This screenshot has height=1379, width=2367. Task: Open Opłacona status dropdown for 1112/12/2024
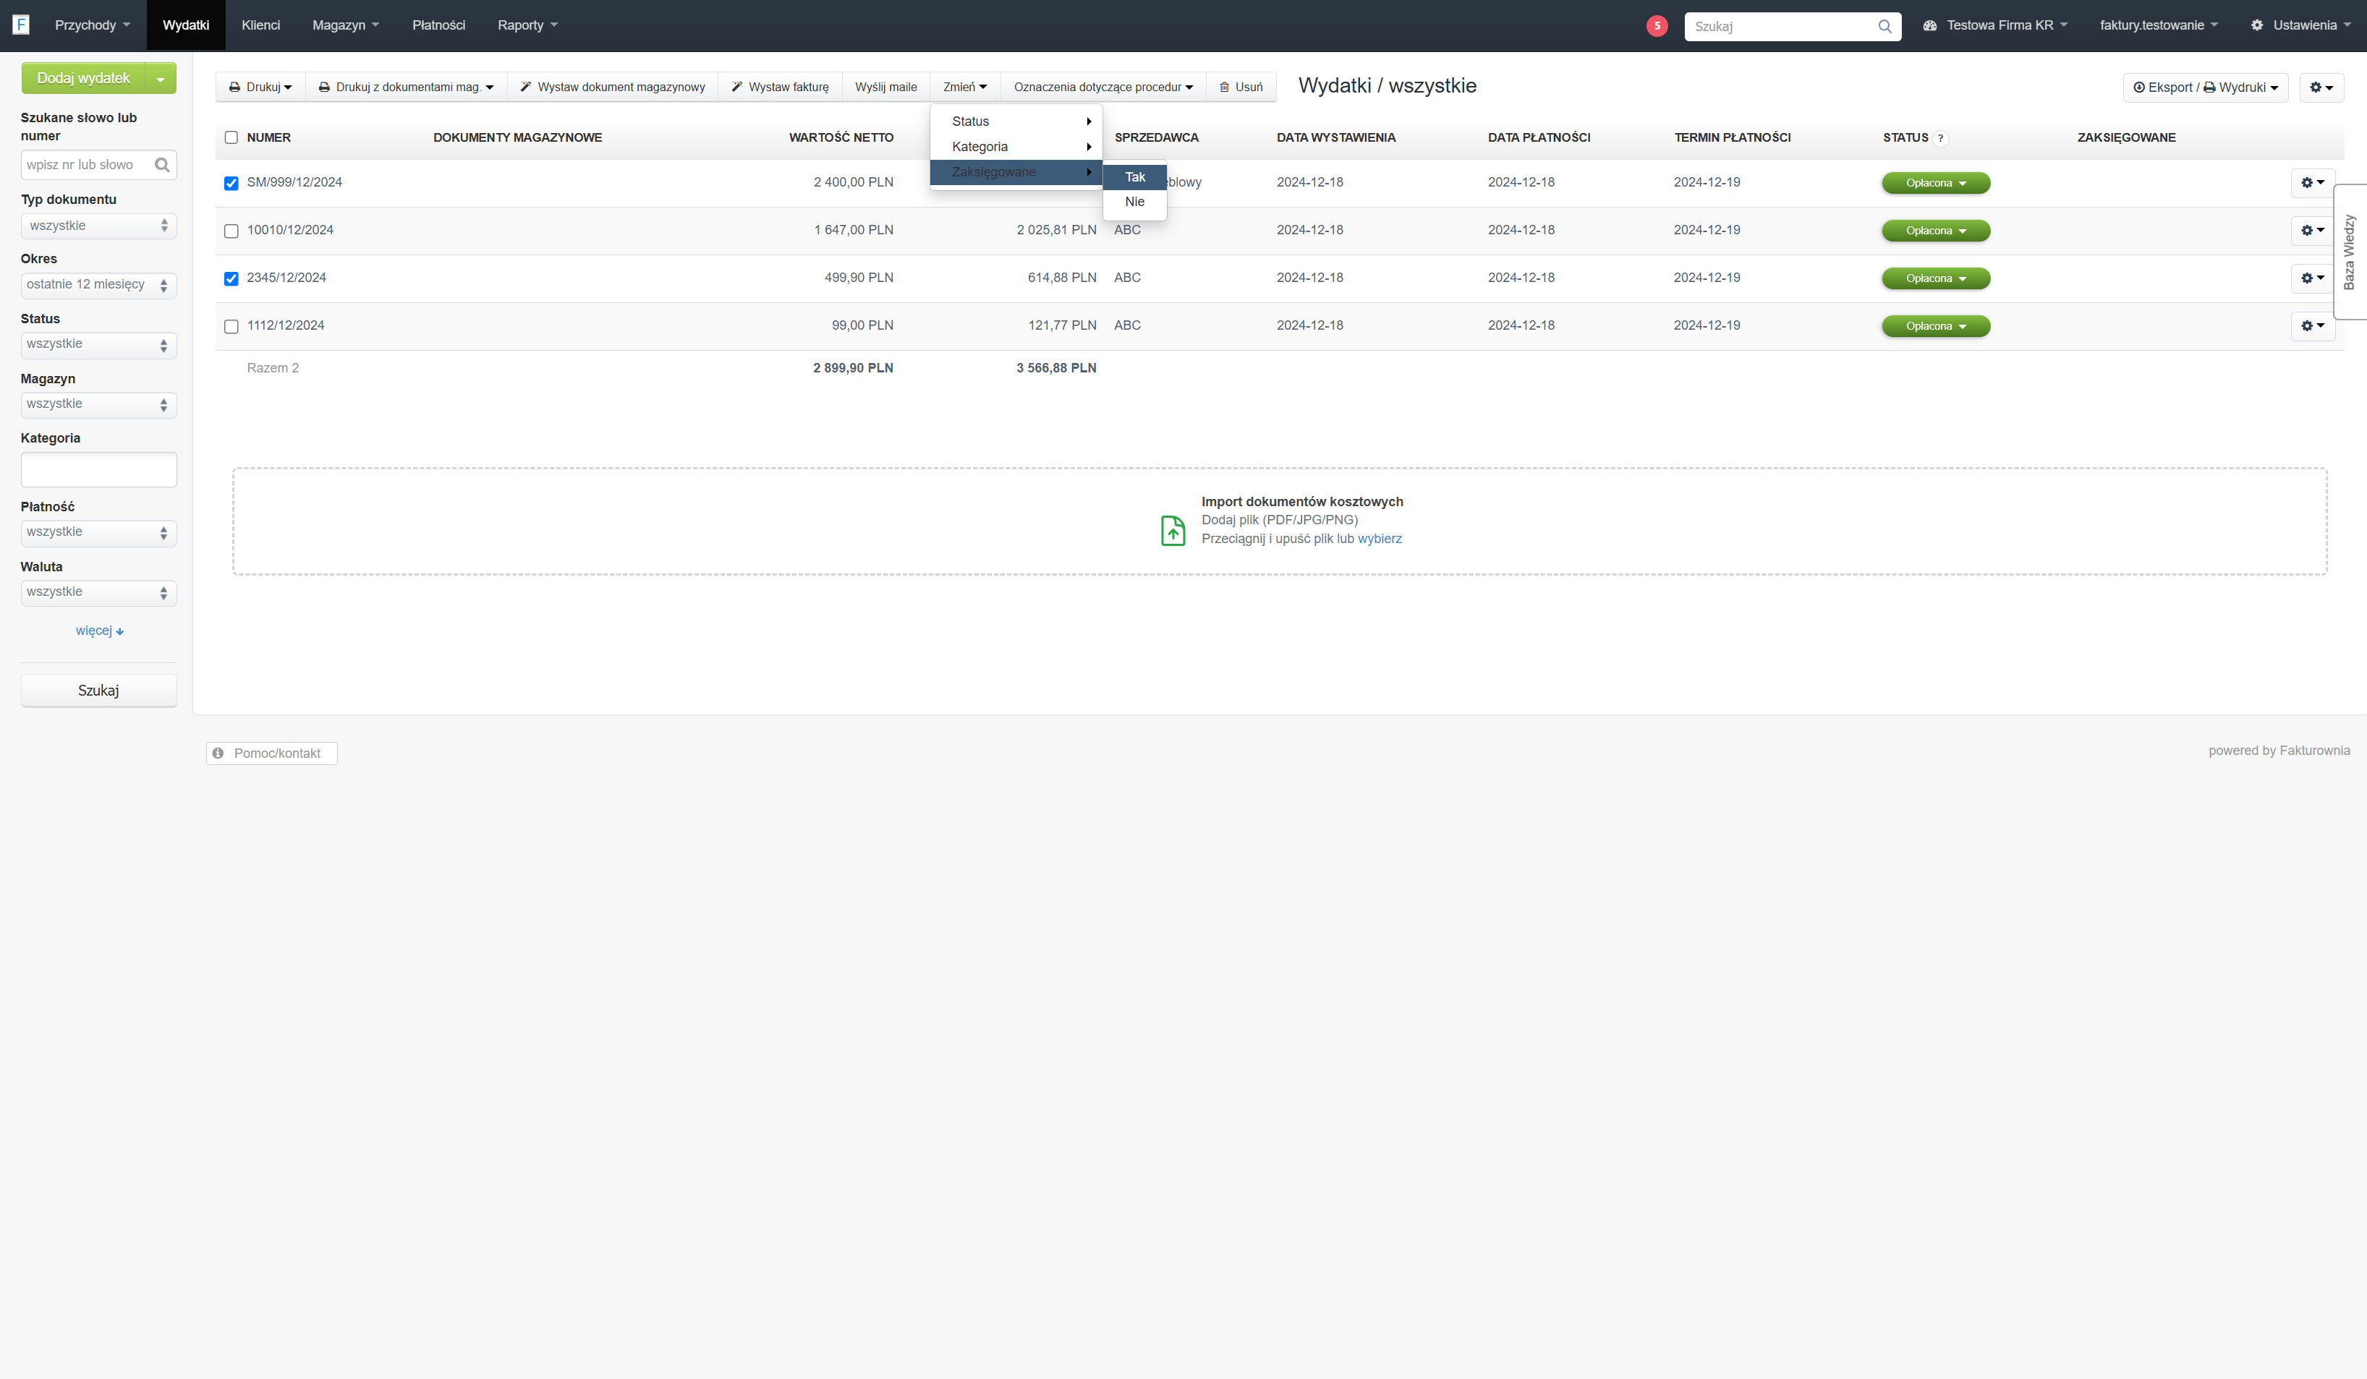coord(1935,327)
